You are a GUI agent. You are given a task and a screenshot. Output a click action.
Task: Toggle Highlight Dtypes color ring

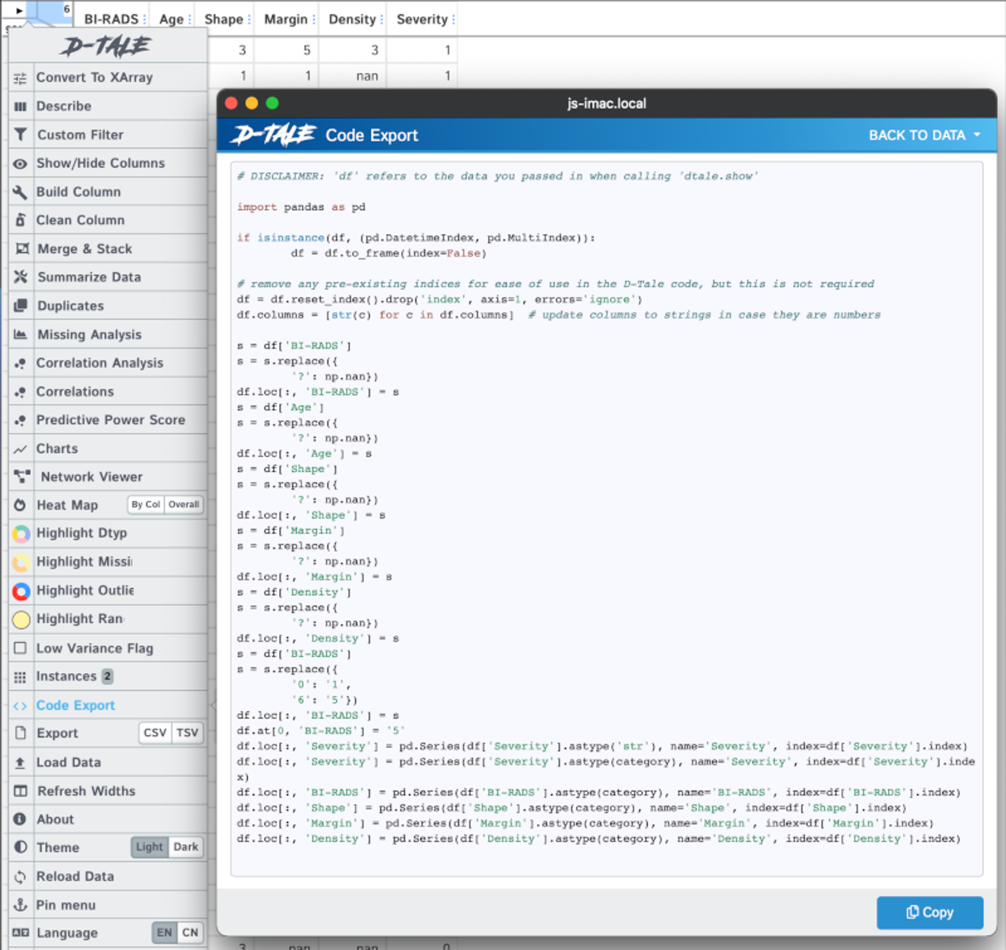click(21, 534)
